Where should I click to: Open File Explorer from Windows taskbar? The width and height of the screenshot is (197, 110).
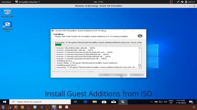[x=94, y=102]
